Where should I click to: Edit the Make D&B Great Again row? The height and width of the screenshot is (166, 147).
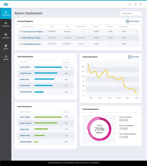[x=136, y=38]
